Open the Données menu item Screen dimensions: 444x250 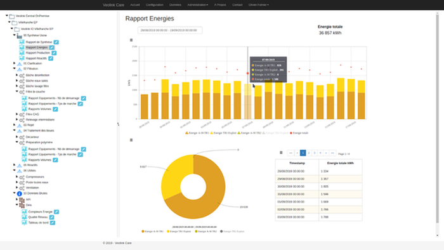175,5
